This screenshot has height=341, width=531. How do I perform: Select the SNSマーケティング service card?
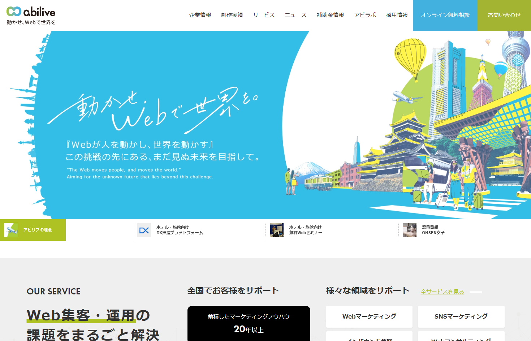click(461, 316)
